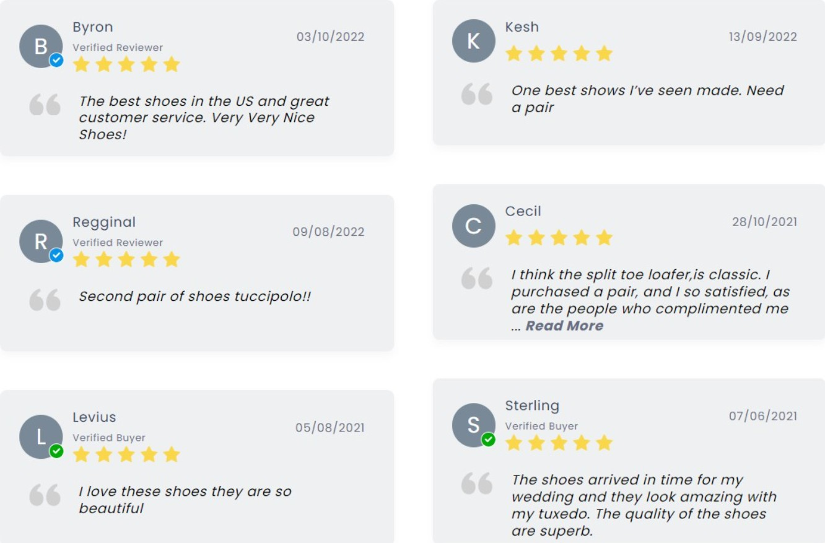This screenshot has height=543, width=825.
Task: Click Regginal's avatar circle with letter R
Action: pos(40,241)
